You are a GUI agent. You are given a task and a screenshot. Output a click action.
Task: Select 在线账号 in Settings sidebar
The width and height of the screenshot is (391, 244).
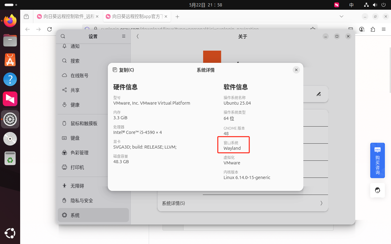click(93, 75)
